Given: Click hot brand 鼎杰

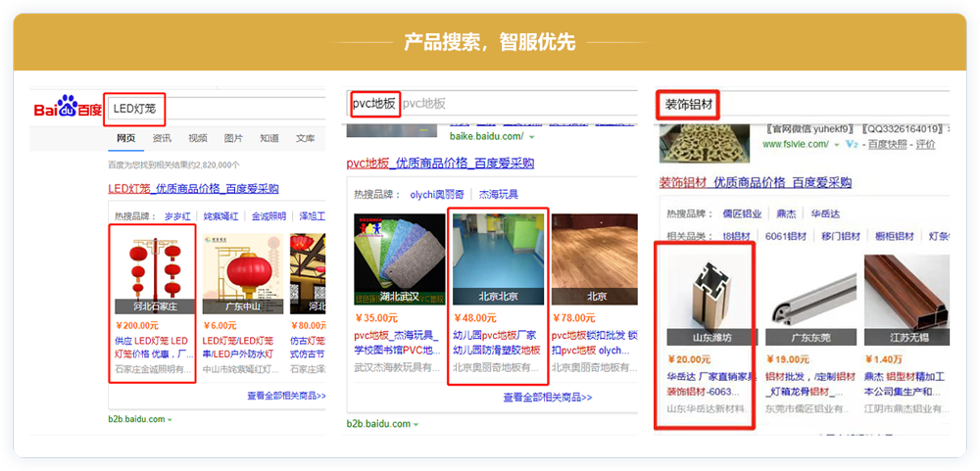Looking at the screenshot, I should [x=786, y=213].
